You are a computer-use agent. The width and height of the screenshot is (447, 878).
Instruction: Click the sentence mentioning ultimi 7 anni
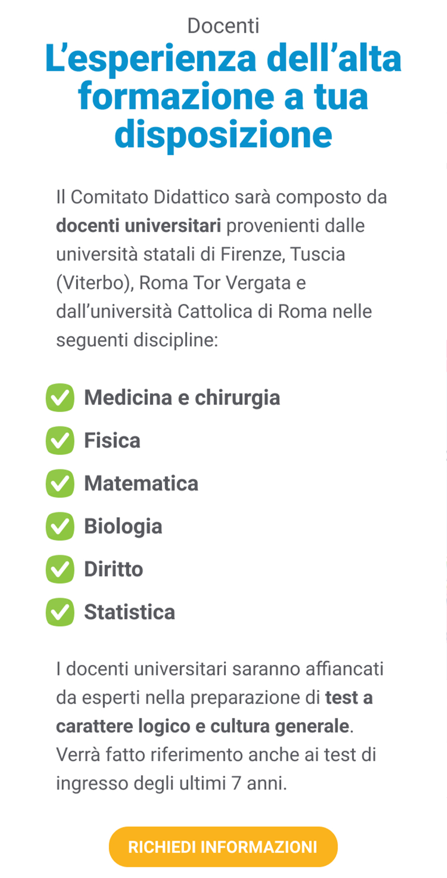click(216, 769)
